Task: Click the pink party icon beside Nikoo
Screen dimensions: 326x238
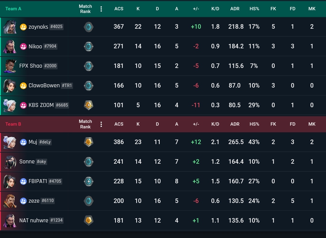Action: click(23, 47)
